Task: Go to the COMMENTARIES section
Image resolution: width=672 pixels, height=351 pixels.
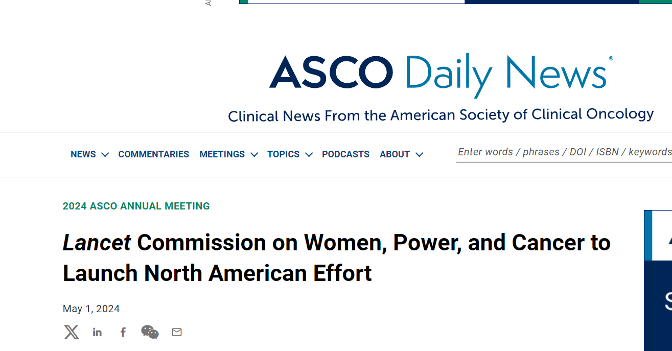Action: (154, 154)
